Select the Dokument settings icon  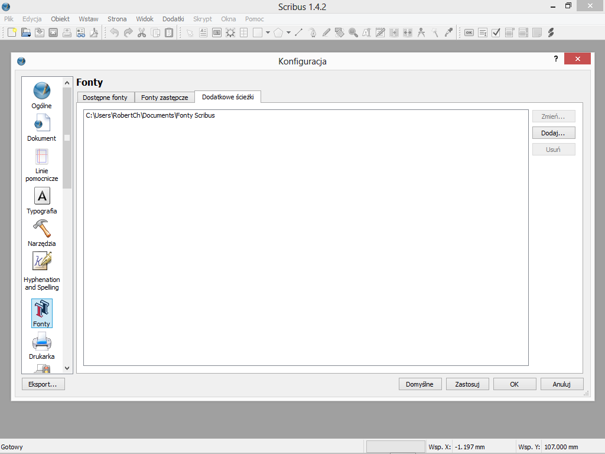tap(42, 125)
